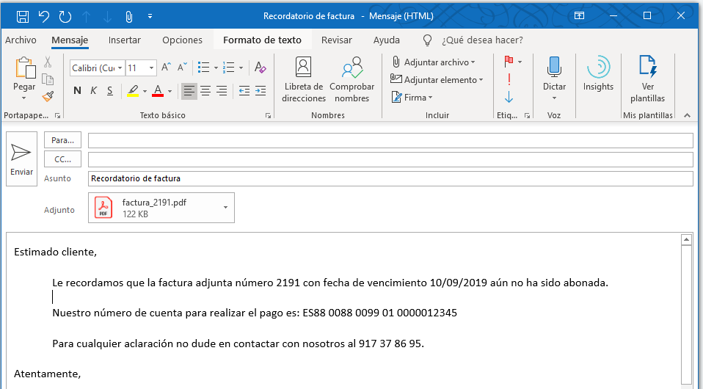This screenshot has width=703, height=389.
Task: Apply the yellow text highlight color
Action: [x=133, y=91]
